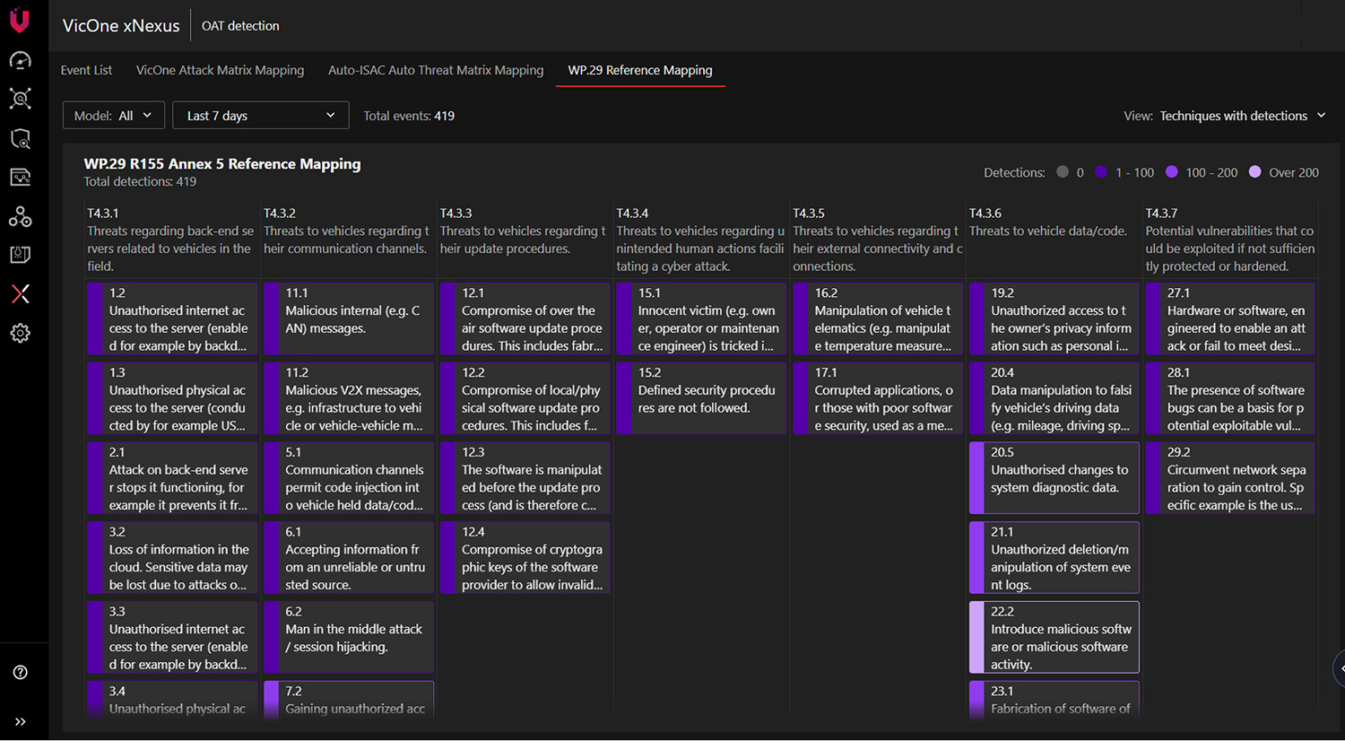Expand the View: Techniques with detections dropdown
Viewport: 1345px width, 741px height.
[x=1225, y=116]
